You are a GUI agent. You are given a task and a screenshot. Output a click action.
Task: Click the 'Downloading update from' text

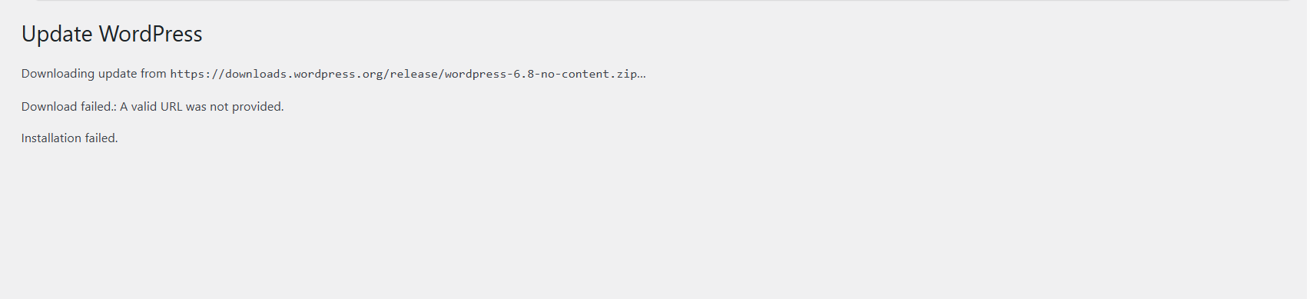point(94,74)
